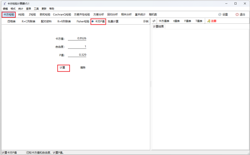The image size is (250, 155).
Task: Switch to the 秩和检验 tab
Action: click(45, 15)
